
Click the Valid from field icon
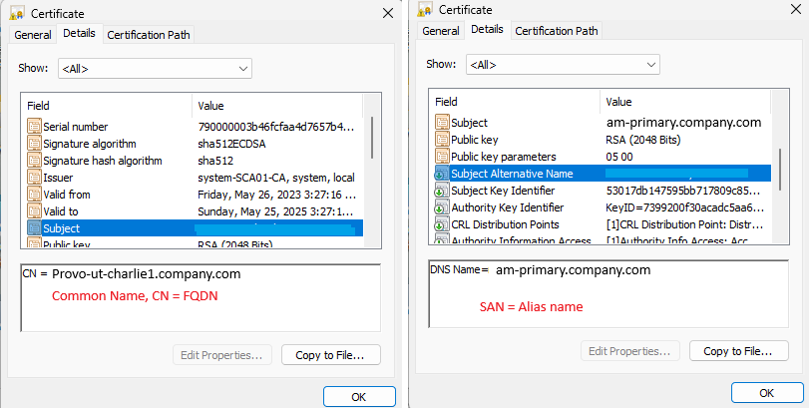coord(34,195)
